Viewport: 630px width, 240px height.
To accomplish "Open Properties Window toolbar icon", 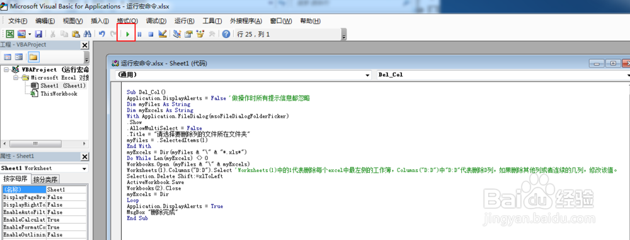I will (x=188, y=34).
